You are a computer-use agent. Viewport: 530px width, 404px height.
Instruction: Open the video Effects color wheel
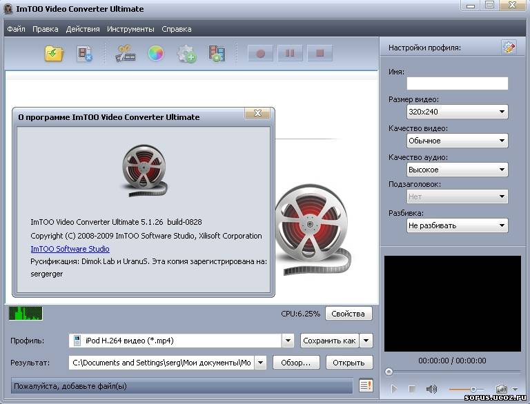coord(156,53)
